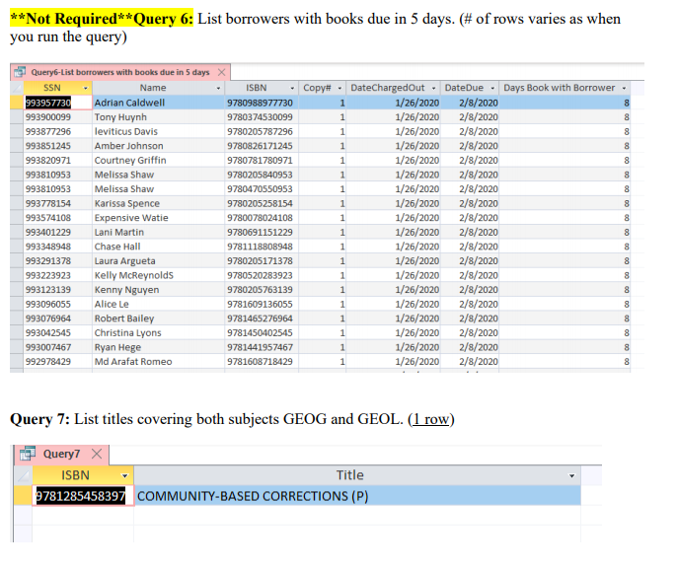Screen dimensions: 678x568
Task: Open Days Book with Borrower column dropdown
Action: pyautogui.click(x=624, y=88)
